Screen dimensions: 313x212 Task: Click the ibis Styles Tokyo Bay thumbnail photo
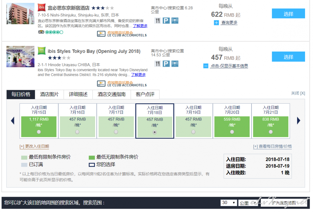pos(20,56)
